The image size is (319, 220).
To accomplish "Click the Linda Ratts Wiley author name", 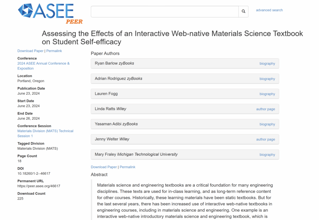I will click(111, 109).
